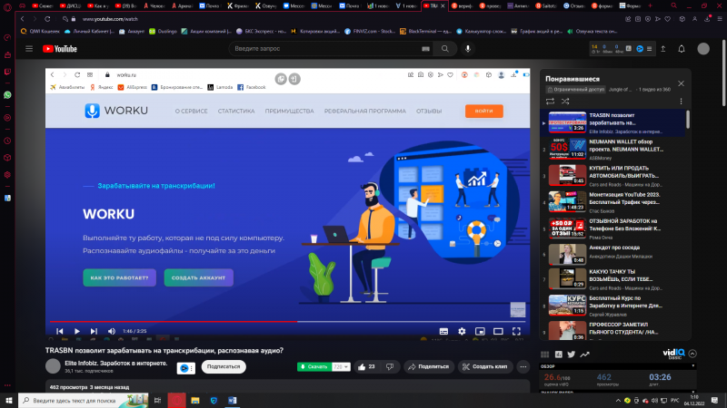727x408 pixels.
Task: Click the YouTube search magnifier button
Action: (x=445, y=49)
